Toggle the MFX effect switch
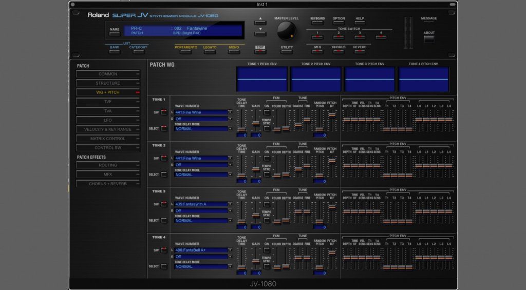The width and height of the screenshot is (526, 290). tap(317, 52)
